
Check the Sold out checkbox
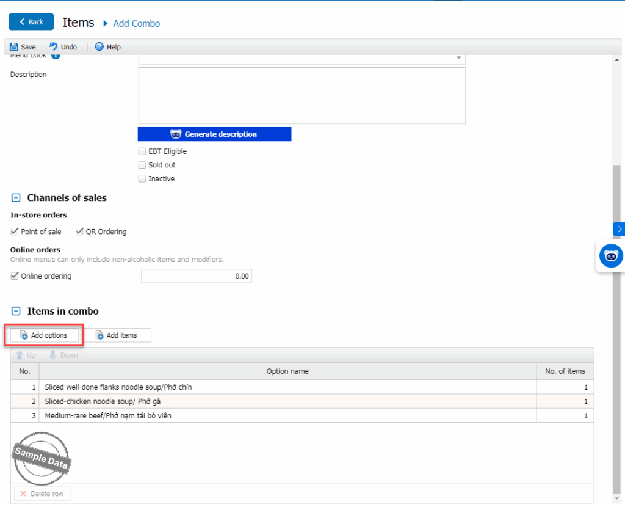point(142,165)
